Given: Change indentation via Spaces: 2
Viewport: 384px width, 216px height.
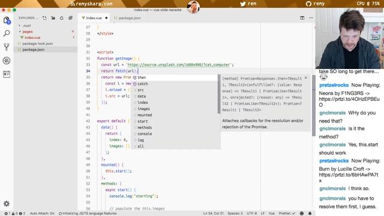Looking at the screenshot, I should (x=235, y=214).
